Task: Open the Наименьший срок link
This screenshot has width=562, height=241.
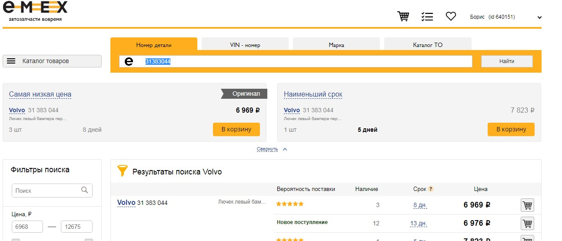Action: point(313,94)
